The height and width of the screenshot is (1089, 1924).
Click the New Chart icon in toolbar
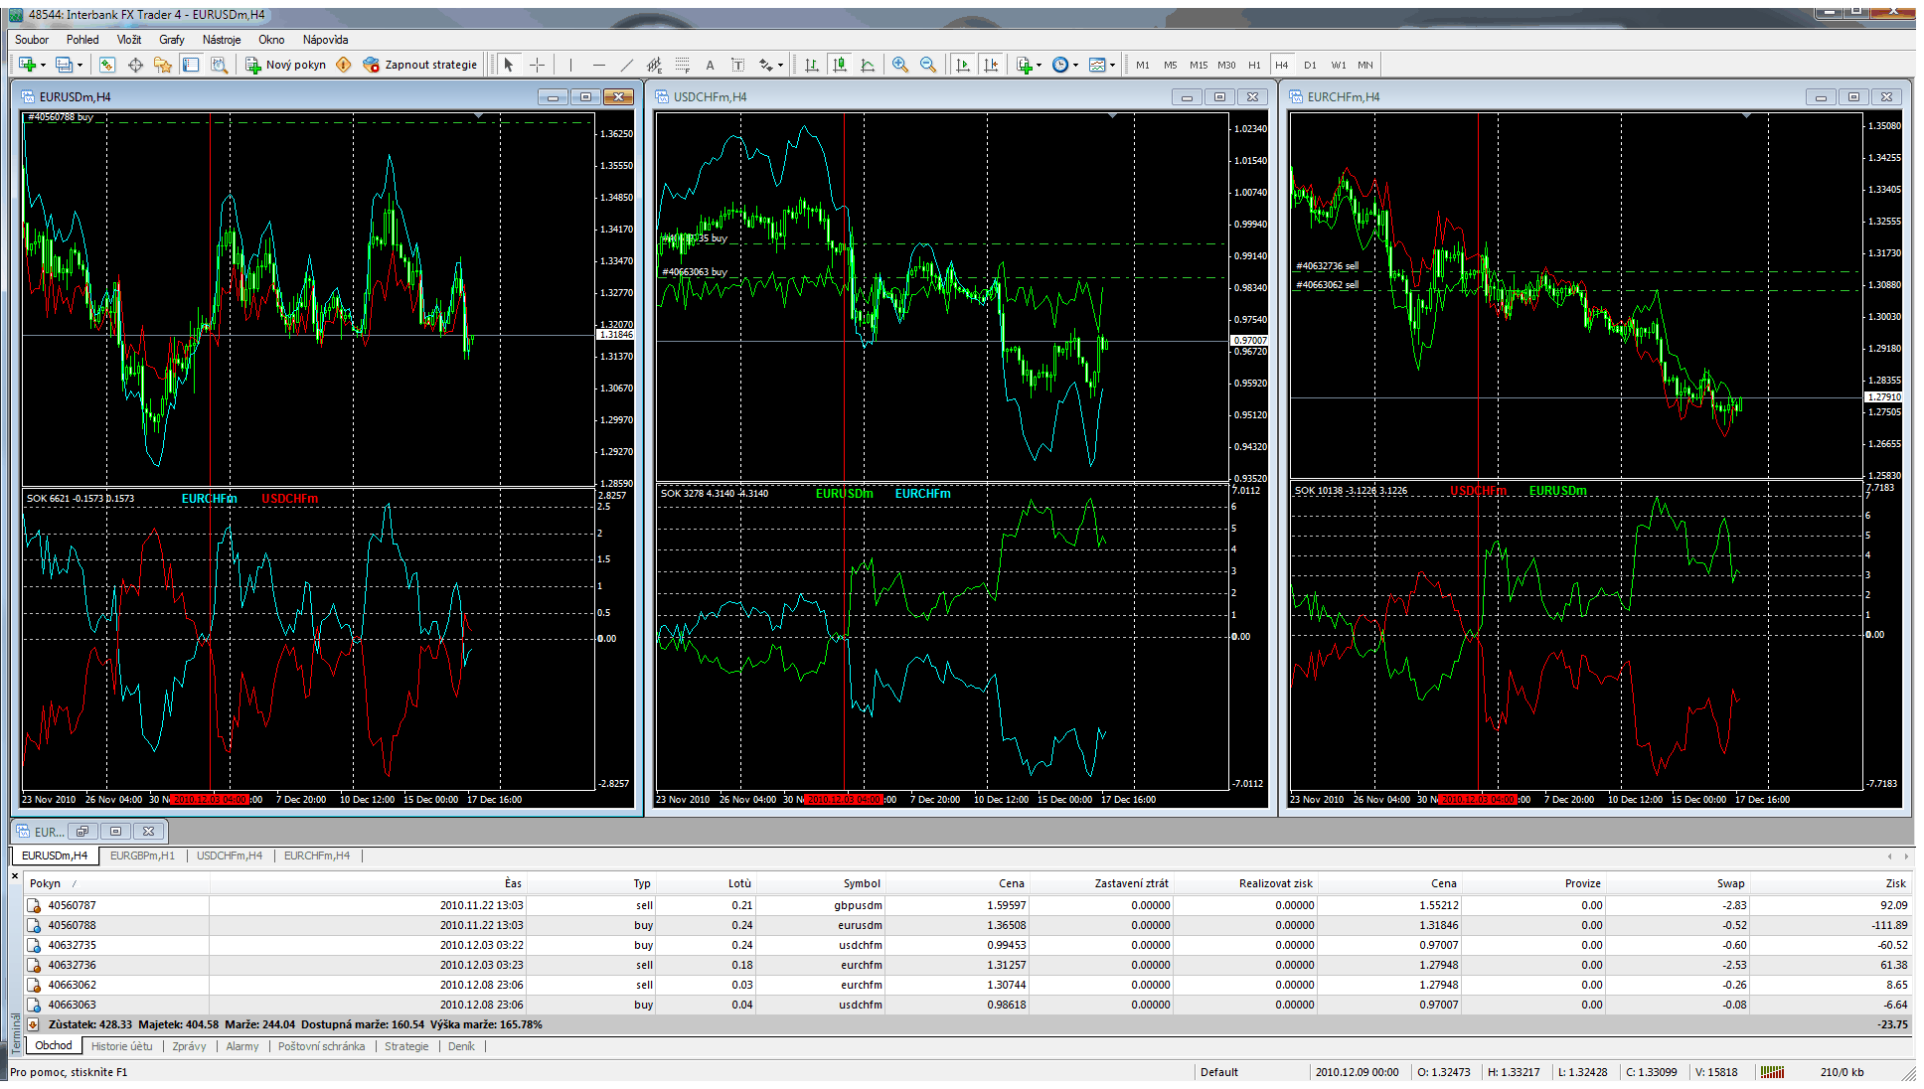(x=27, y=65)
